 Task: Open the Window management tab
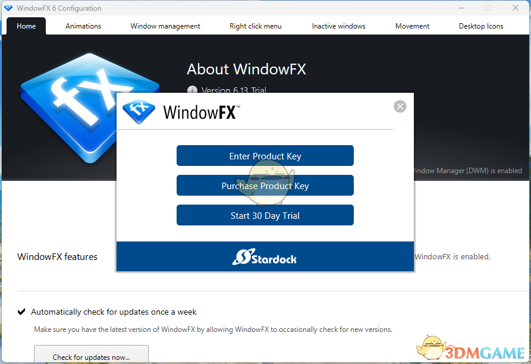click(165, 26)
